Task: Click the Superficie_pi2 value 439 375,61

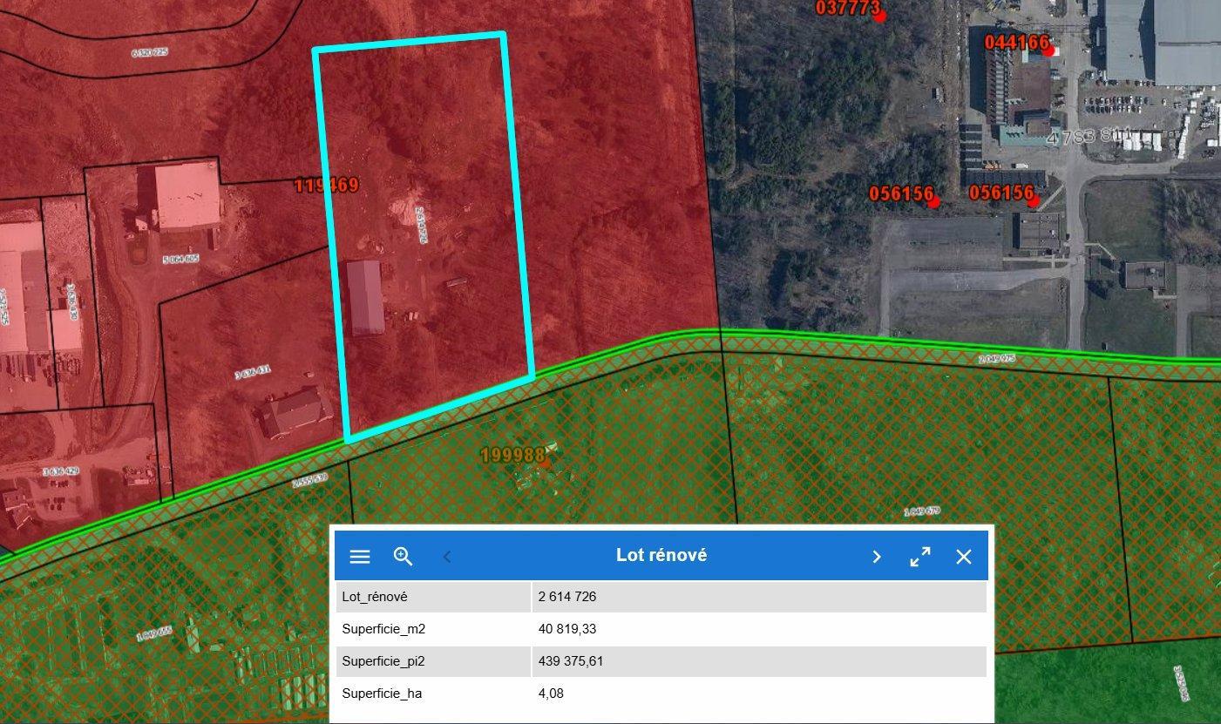Action: pyautogui.click(x=571, y=661)
